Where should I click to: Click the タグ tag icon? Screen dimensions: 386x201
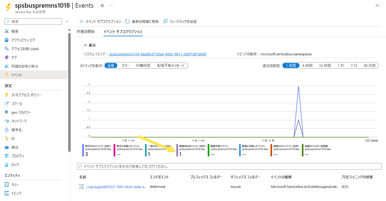click(7, 57)
